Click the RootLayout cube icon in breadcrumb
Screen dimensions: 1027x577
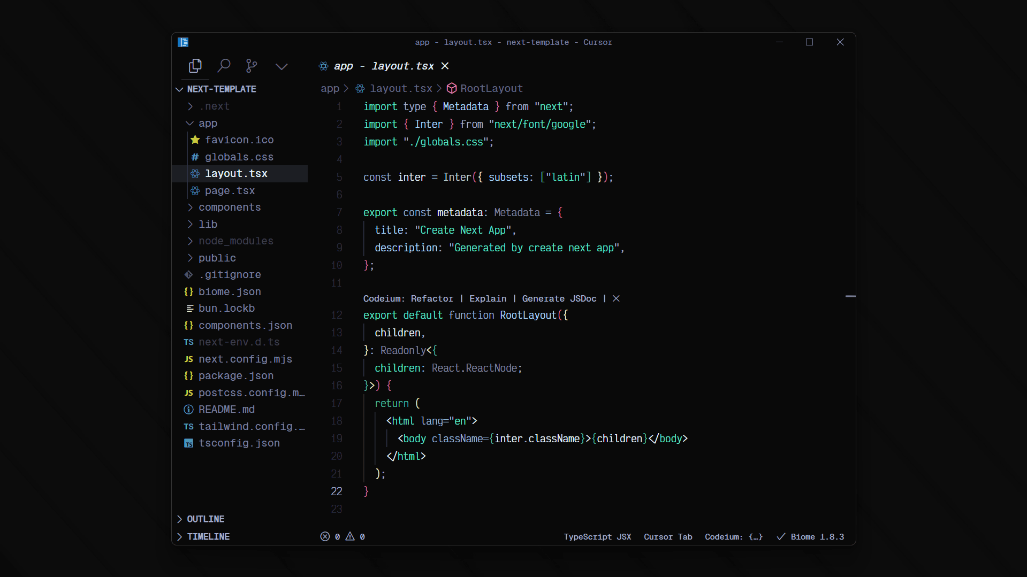coord(452,89)
